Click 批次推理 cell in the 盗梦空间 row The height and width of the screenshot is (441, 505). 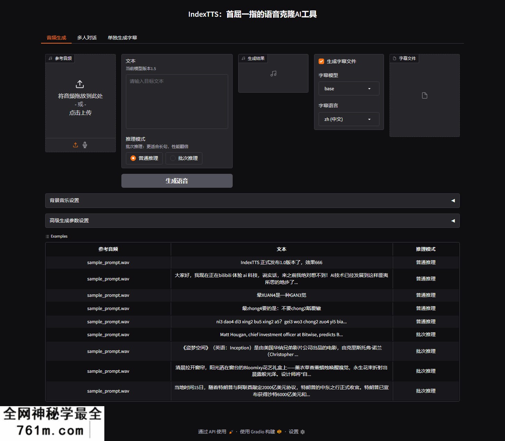[426, 351]
